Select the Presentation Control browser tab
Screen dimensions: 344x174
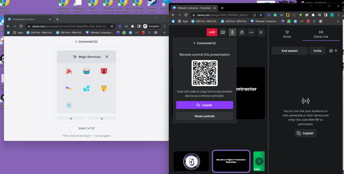29,19
